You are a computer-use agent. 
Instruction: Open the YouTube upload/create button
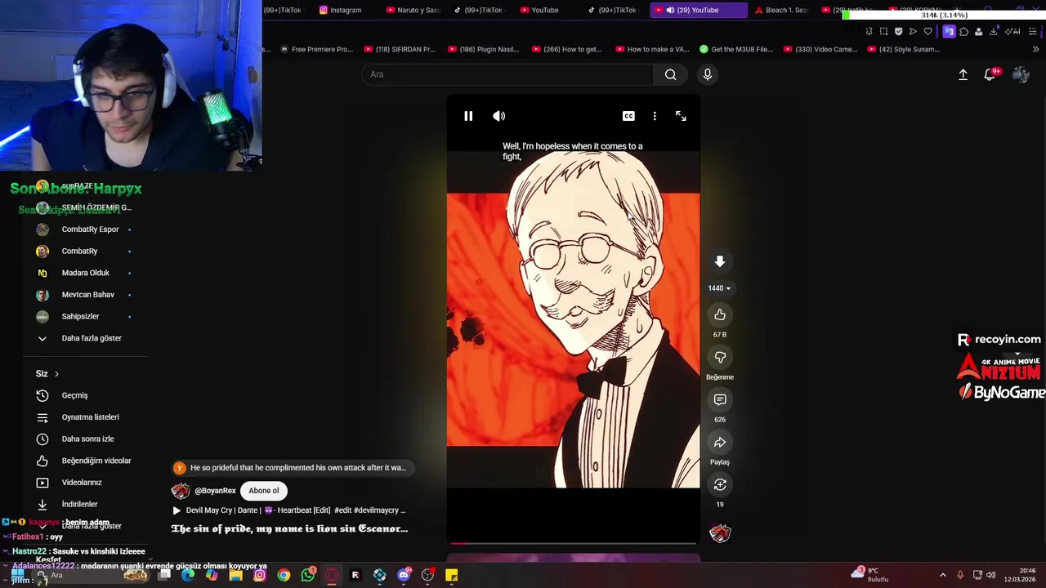963,74
